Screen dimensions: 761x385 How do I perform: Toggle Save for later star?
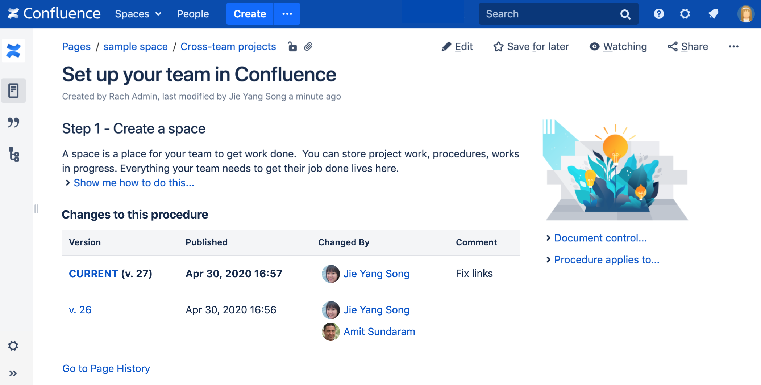[531, 47]
